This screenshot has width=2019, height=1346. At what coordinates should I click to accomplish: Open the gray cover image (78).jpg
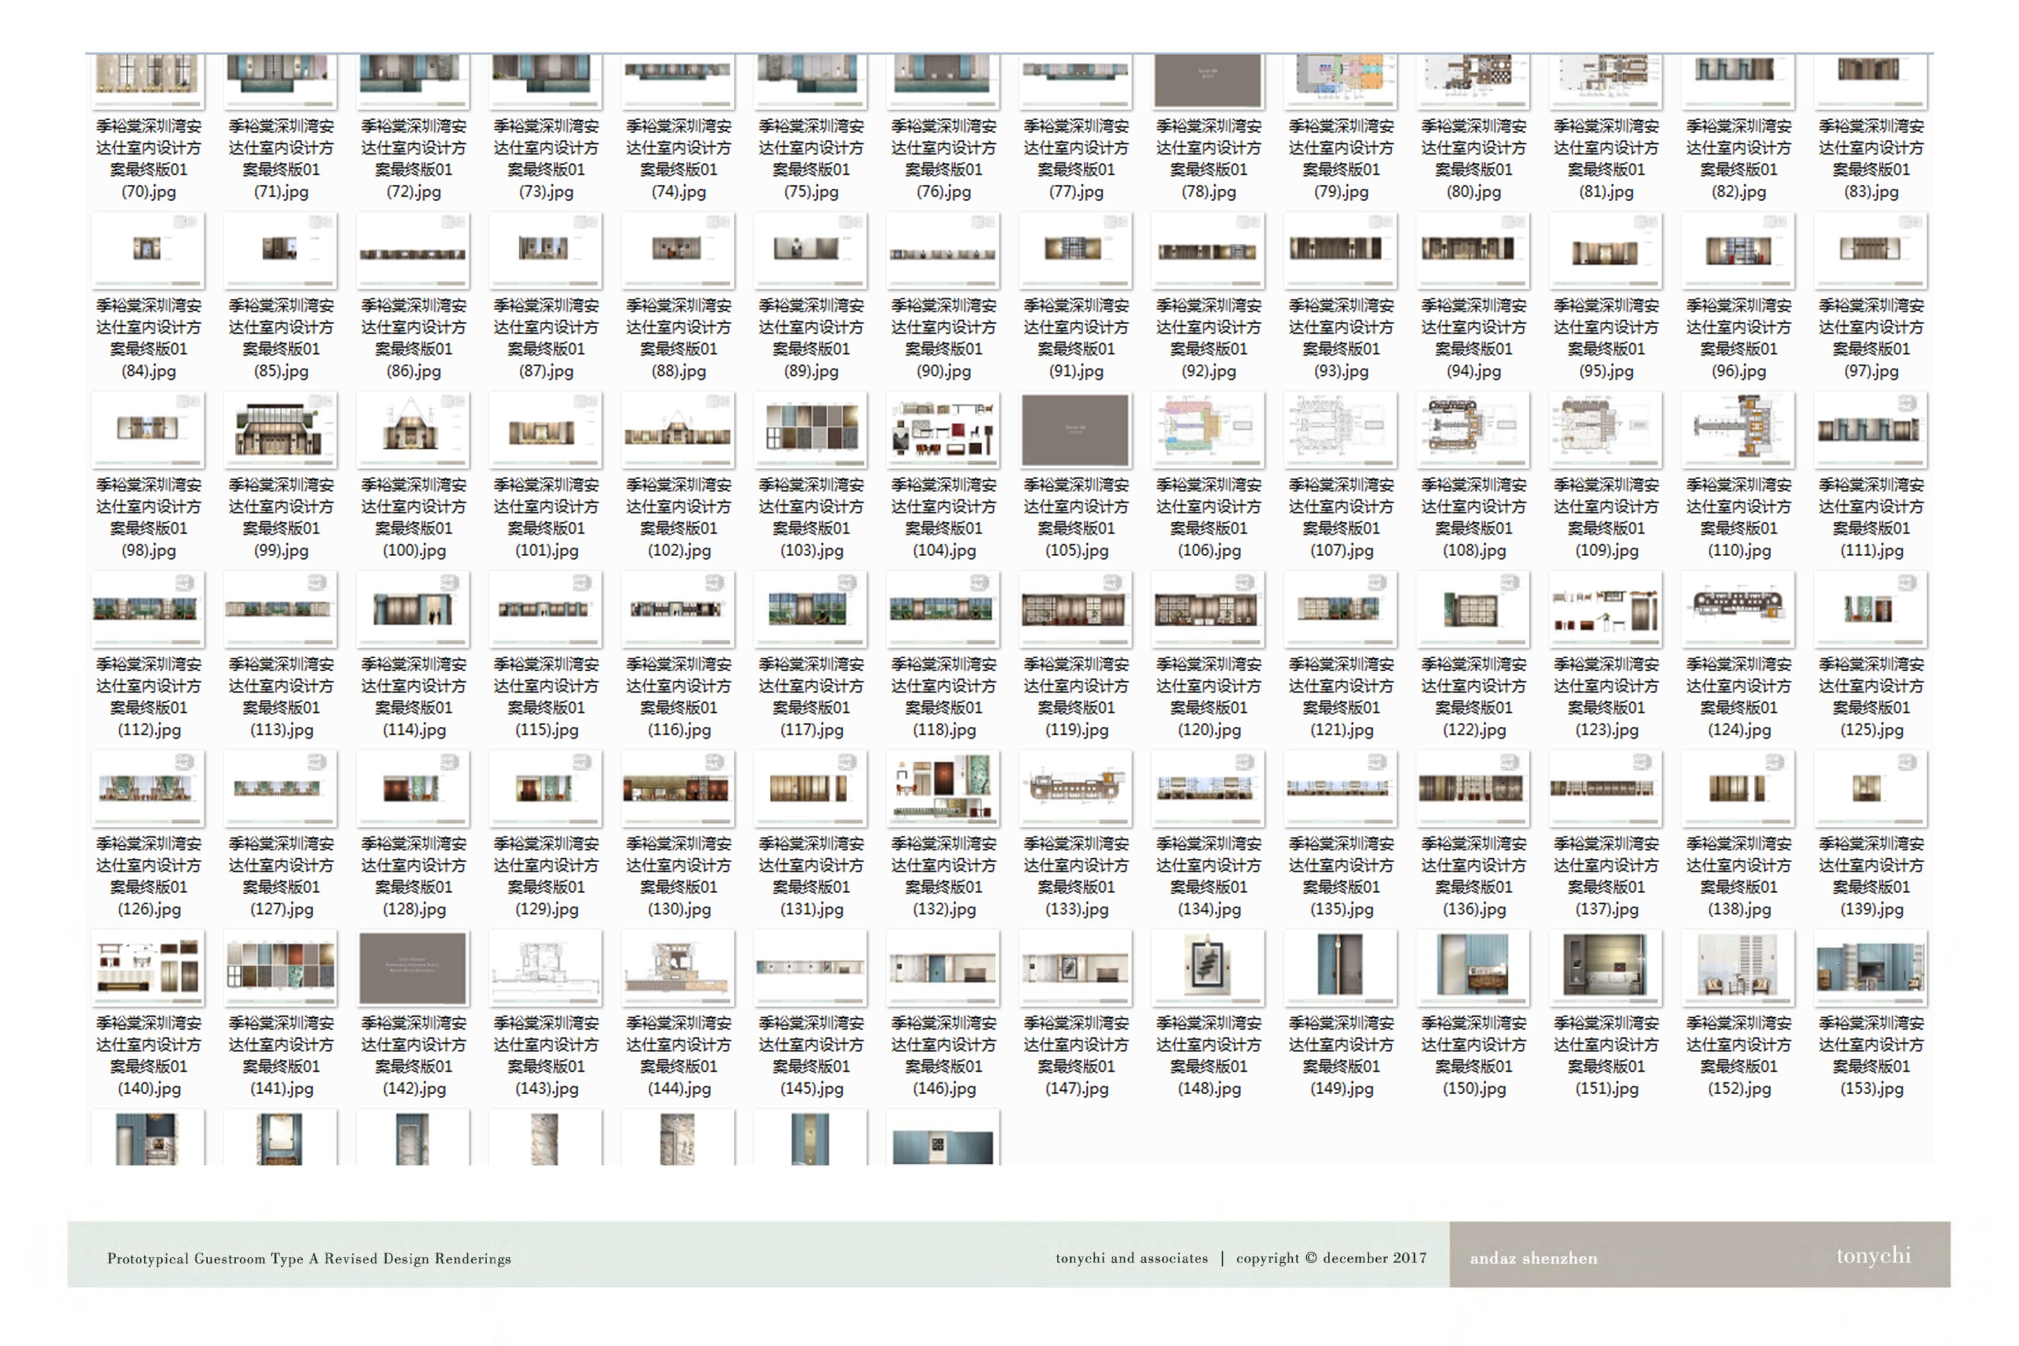coord(1208,79)
